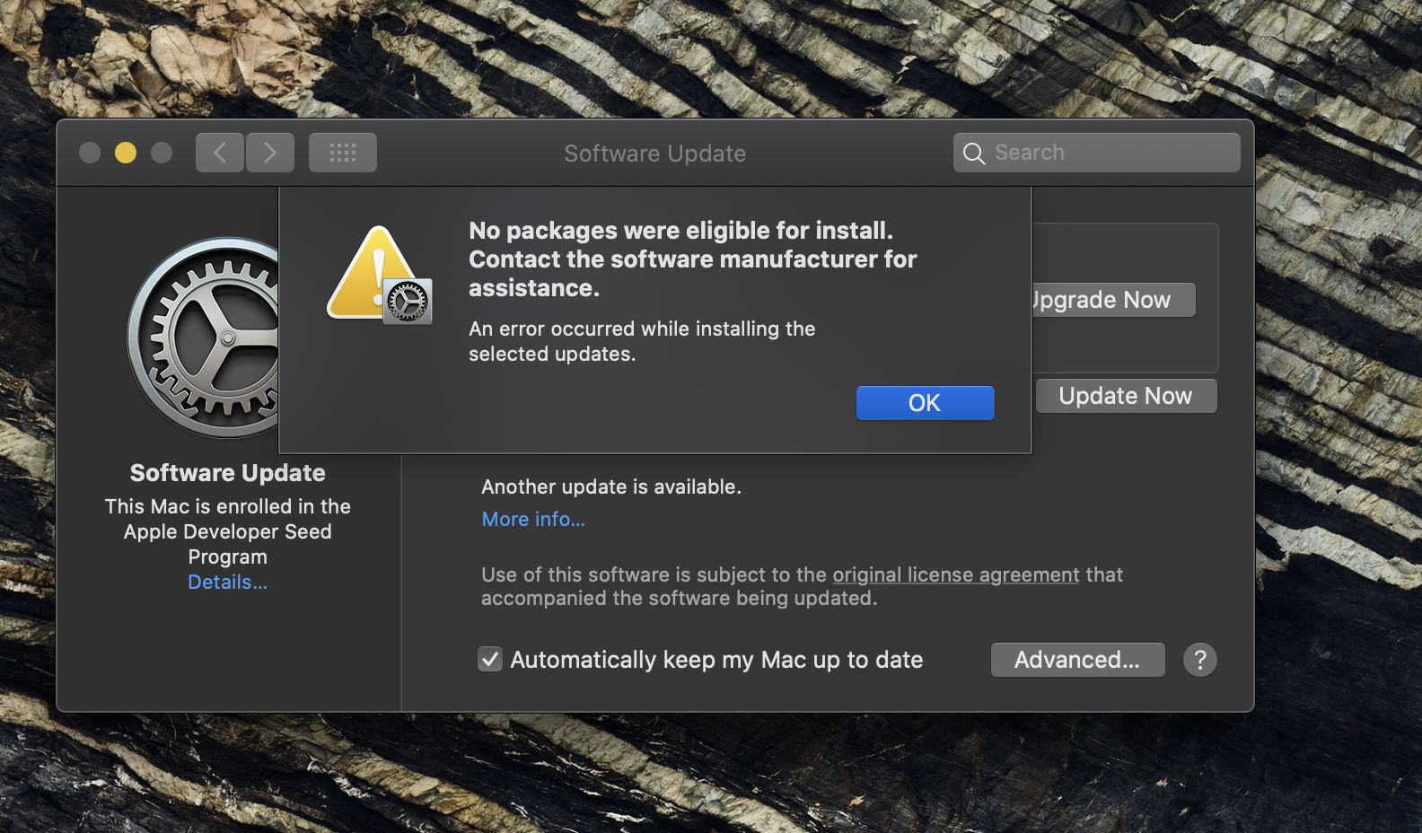Open the Details link for seed program
The image size is (1422, 833).
tap(228, 582)
